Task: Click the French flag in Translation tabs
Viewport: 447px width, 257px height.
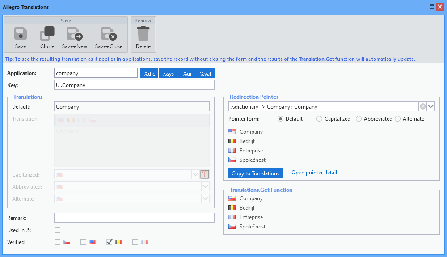Action: (x=81, y=120)
